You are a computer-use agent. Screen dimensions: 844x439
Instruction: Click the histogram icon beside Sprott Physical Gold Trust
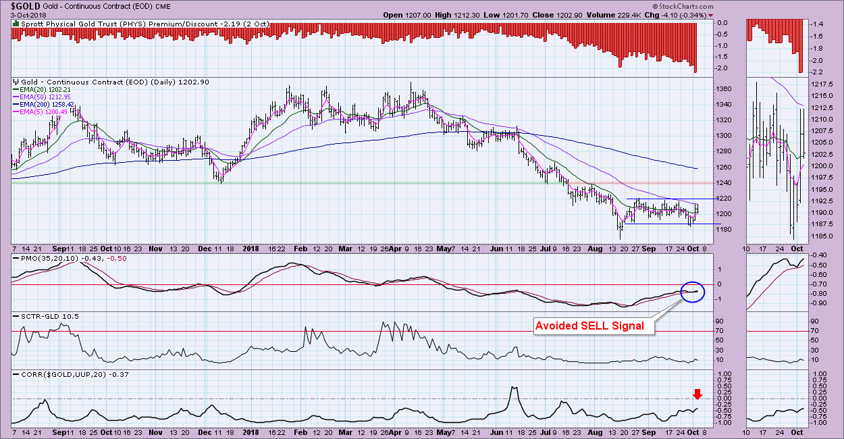[16, 23]
